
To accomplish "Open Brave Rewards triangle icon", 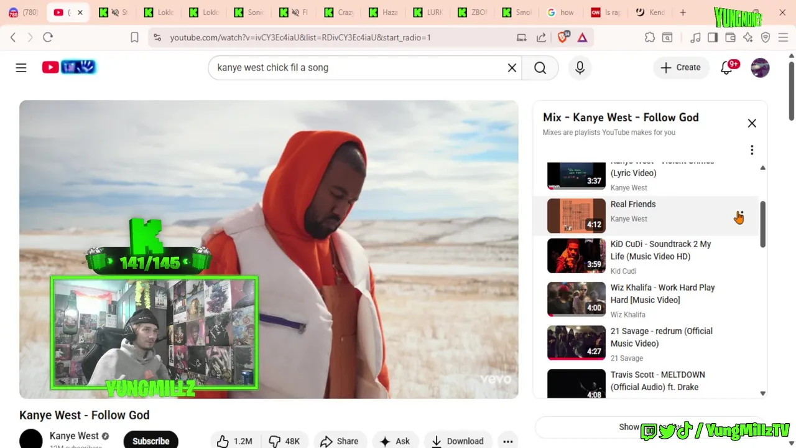I will point(582,37).
